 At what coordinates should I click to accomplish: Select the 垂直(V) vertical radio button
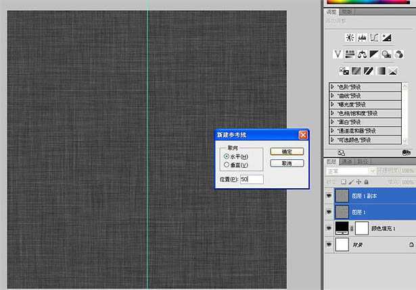[226, 165]
